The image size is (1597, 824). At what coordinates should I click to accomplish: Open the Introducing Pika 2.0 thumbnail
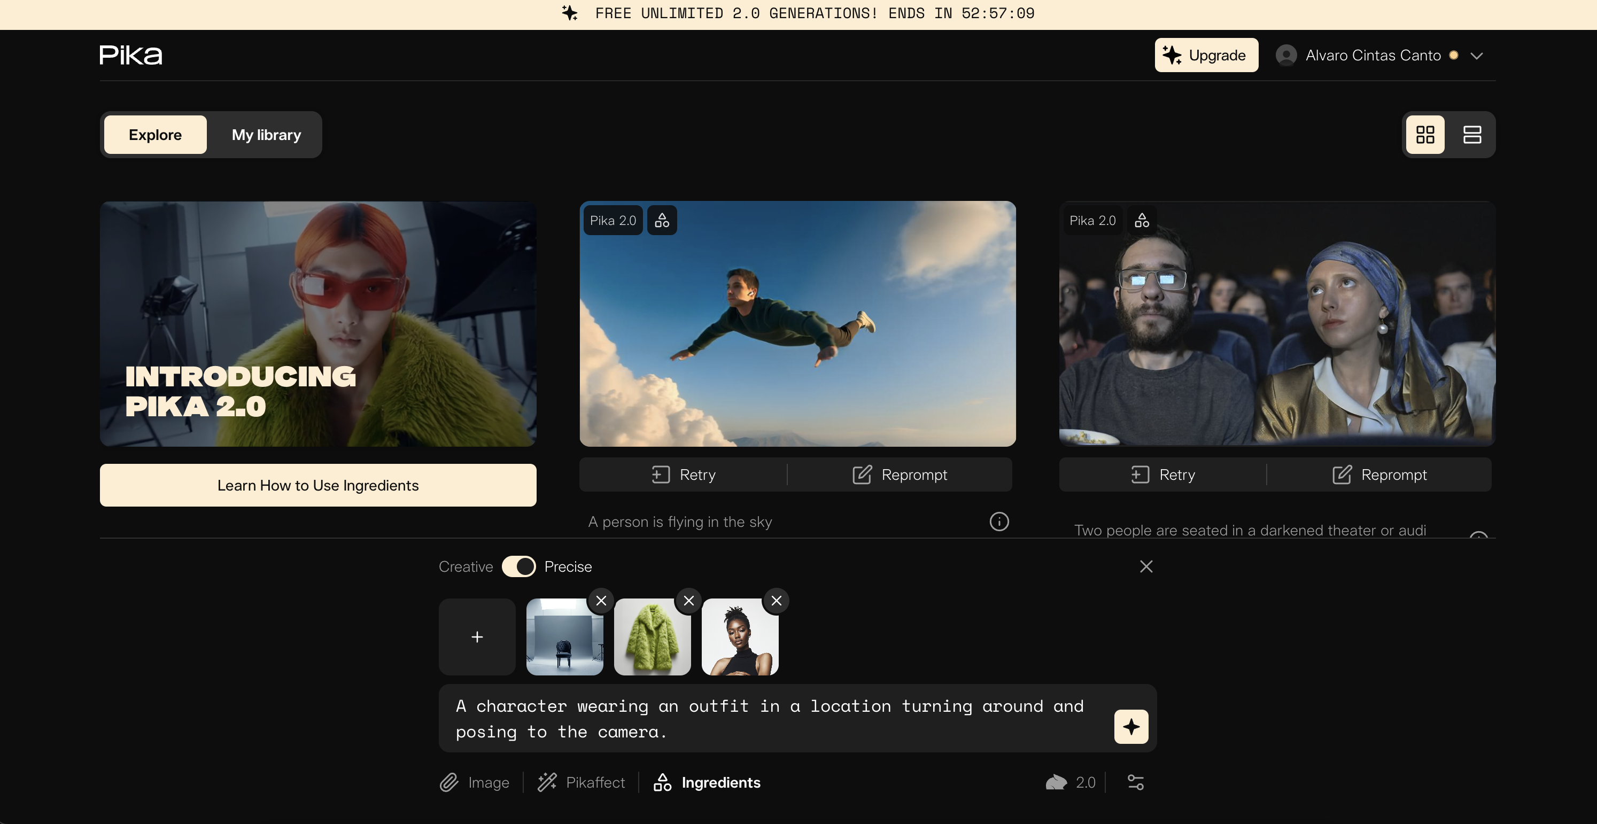point(317,323)
